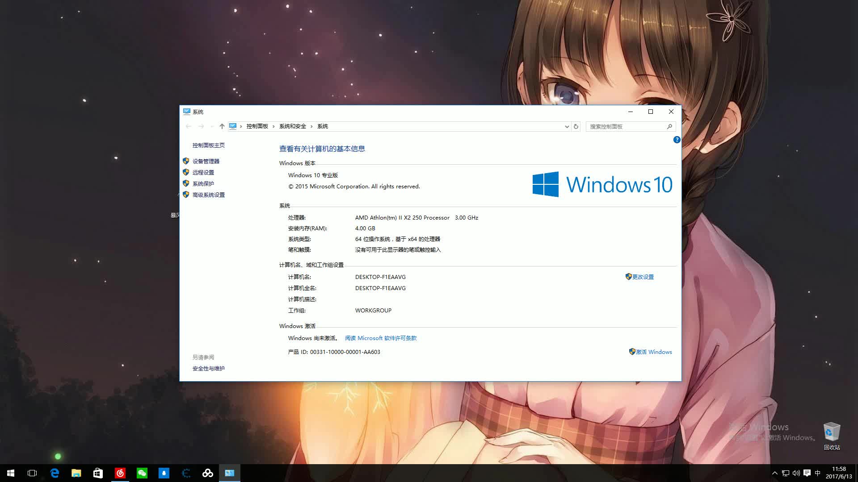Click the 激活 Windows link
Image resolution: width=858 pixels, height=482 pixels.
click(x=653, y=352)
